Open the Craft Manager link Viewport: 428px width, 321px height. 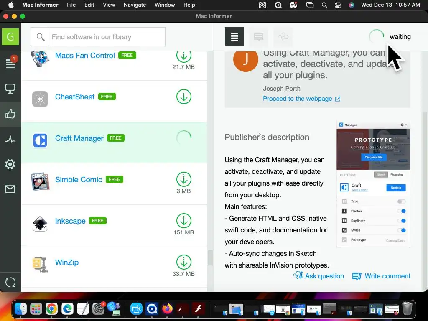click(x=79, y=138)
